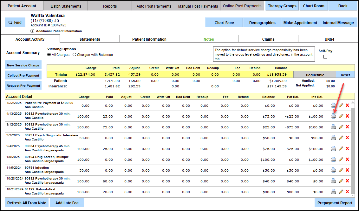Click the New Service Charge button
The width and height of the screenshot is (359, 211).
point(23,65)
